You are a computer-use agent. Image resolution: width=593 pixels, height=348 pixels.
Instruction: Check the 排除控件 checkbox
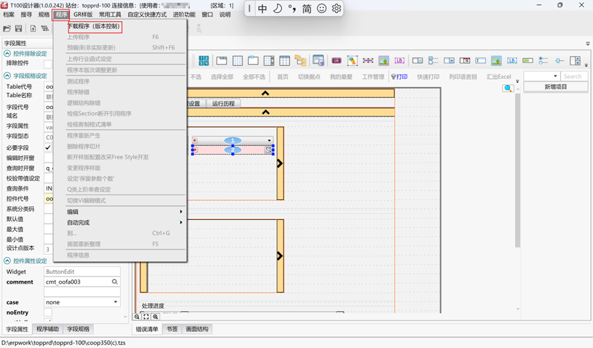pyautogui.click(x=48, y=64)
